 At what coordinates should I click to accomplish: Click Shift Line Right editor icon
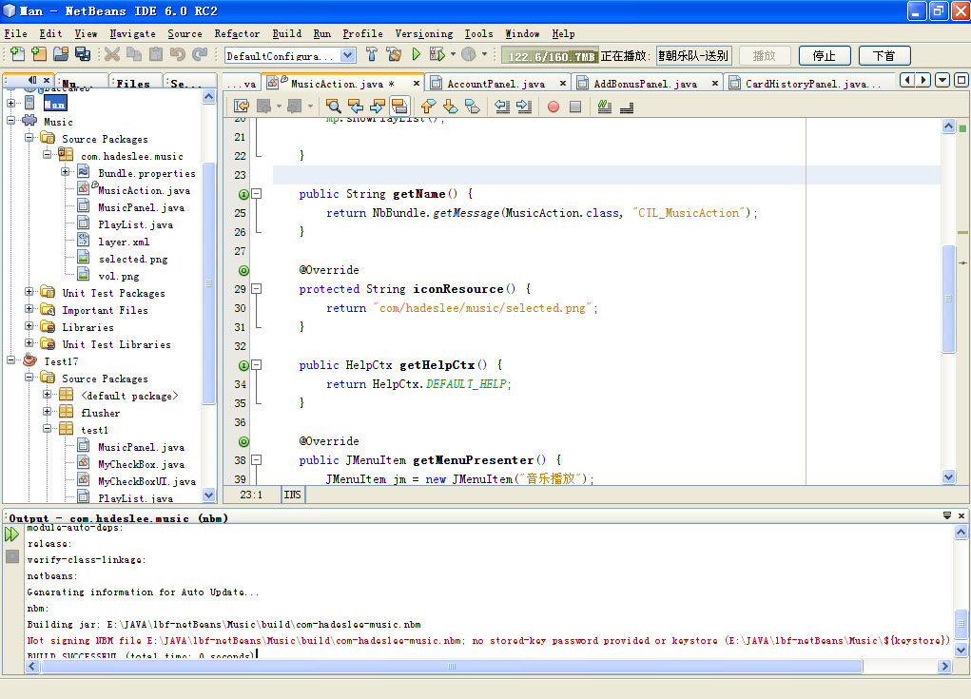click(x=524, y=107)
